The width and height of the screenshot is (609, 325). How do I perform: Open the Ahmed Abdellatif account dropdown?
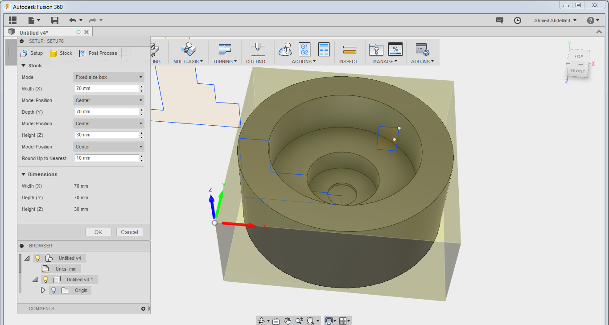click(x=555, y=21)
